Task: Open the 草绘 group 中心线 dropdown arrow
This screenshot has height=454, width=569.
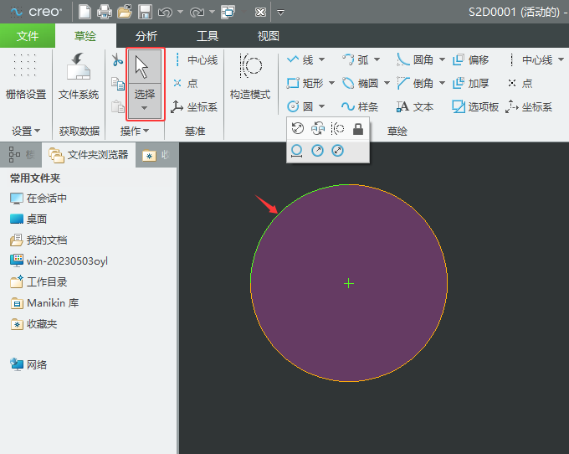Action: point(561,59)
